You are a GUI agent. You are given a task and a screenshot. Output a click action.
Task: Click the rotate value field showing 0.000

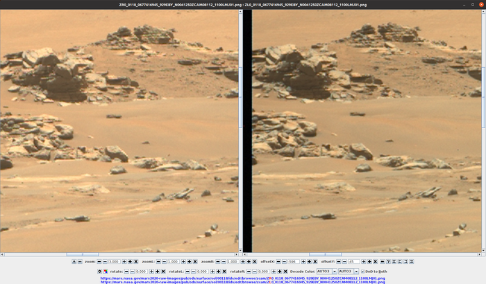tap(142, 272)
